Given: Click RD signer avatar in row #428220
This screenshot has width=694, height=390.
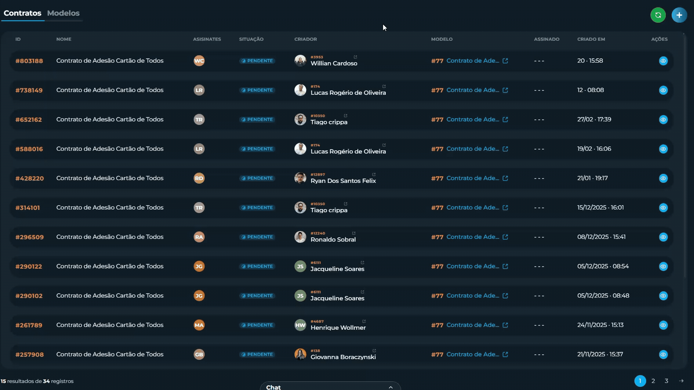Looking at the screenshot, I should pyautogui.click(x=199, y=178).
